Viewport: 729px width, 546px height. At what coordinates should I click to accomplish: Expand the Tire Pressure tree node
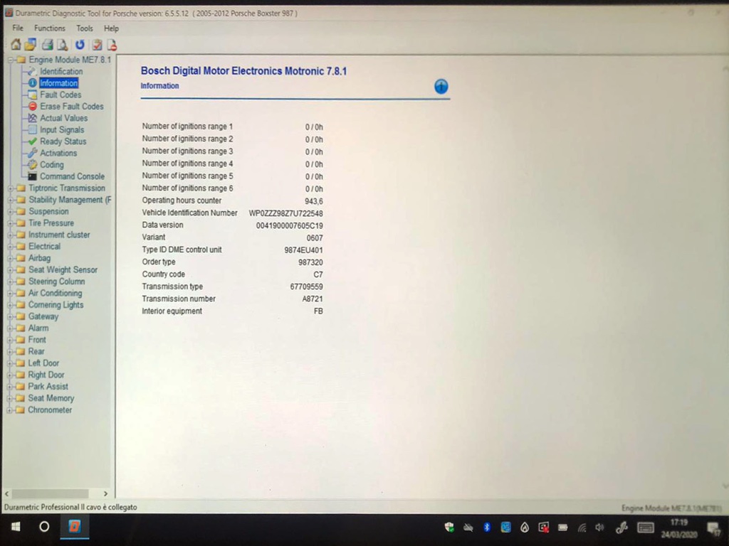(x=10, y=223)
